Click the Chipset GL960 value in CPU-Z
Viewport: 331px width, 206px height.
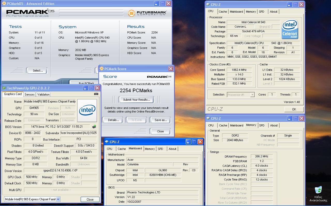[x=163, y=170]
